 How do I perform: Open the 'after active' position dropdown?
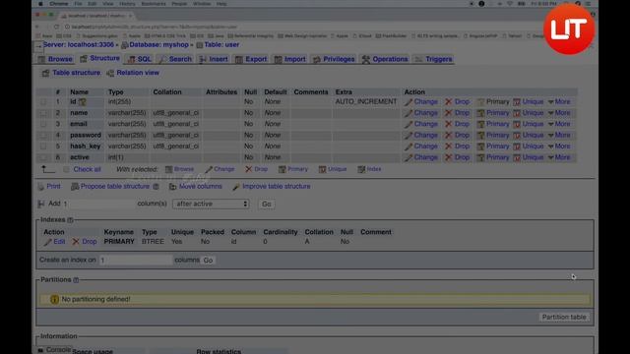tap(211, 204)
